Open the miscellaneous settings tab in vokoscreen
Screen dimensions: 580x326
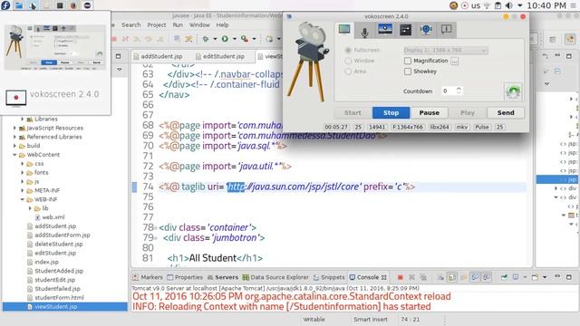click(405, 30)
